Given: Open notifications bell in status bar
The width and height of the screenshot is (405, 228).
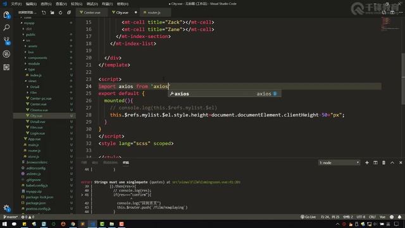Looking at the screenshot, I should pyautogui.click(x=399, y=217).
